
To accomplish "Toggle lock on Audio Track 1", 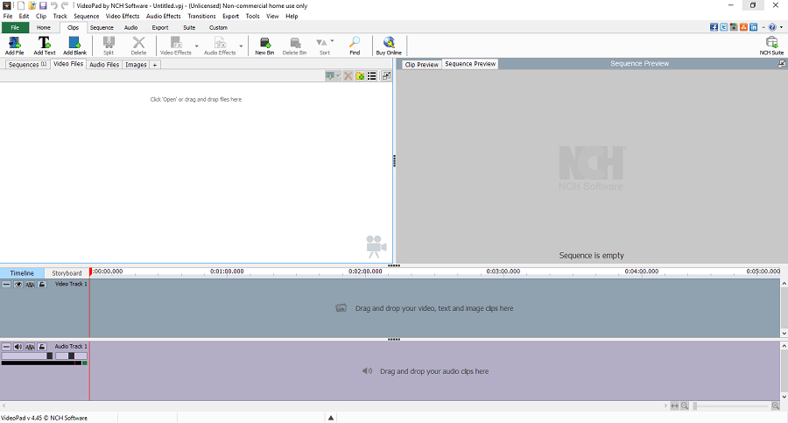I will point(42,347).
